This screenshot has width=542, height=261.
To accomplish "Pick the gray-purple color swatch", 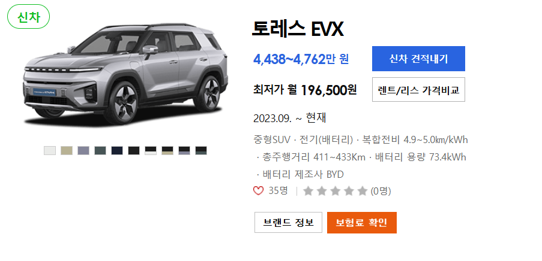I will [83, 151].
